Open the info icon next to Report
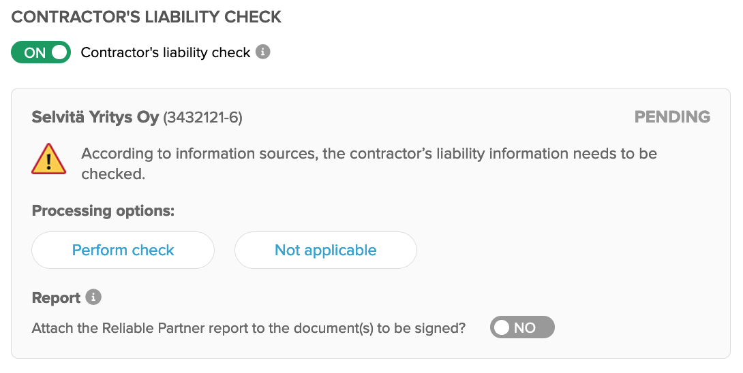This screenshot has height=373, width=743. (93, 297)
